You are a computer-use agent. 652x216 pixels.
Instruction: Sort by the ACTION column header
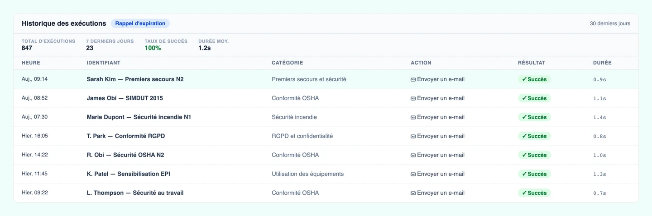pyautogui.click(x=421, y=63)
